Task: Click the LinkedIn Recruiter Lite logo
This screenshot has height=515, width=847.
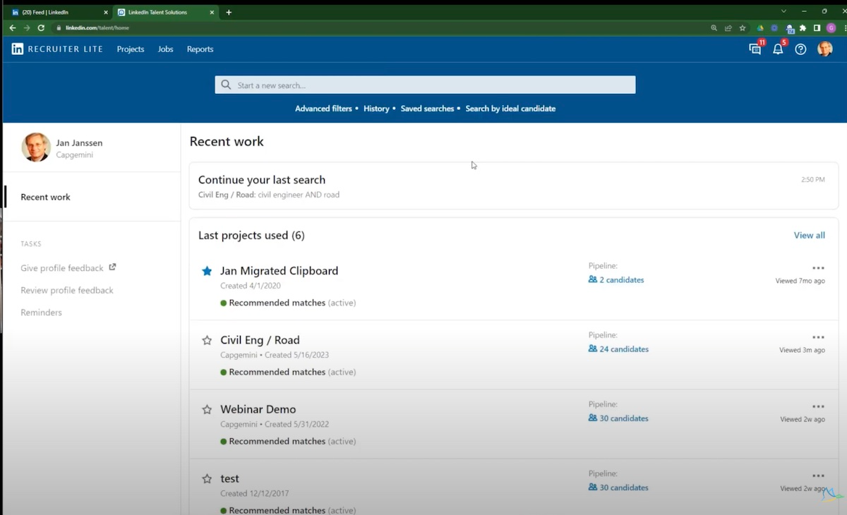Action: pyautogui.click(x=57, y=49)
